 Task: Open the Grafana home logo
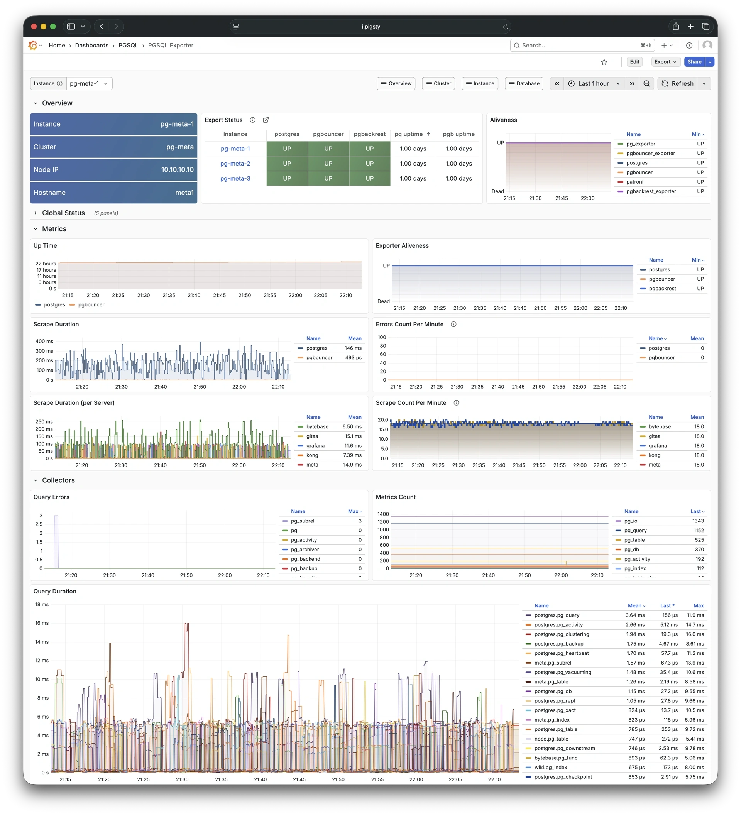click(33, 45)
